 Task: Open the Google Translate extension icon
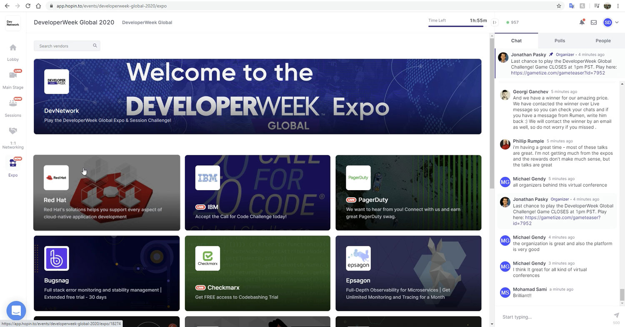click(x=572, y=6)
